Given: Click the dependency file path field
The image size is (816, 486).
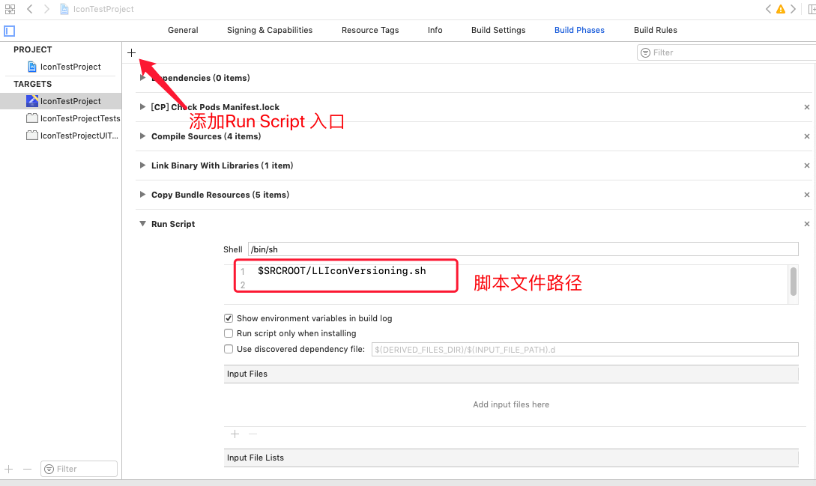Looking at the screenshot, I should [585, 350].
